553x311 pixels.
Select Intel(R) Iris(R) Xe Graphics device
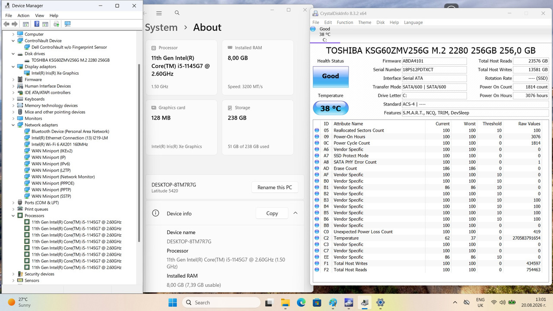point(55,73)
